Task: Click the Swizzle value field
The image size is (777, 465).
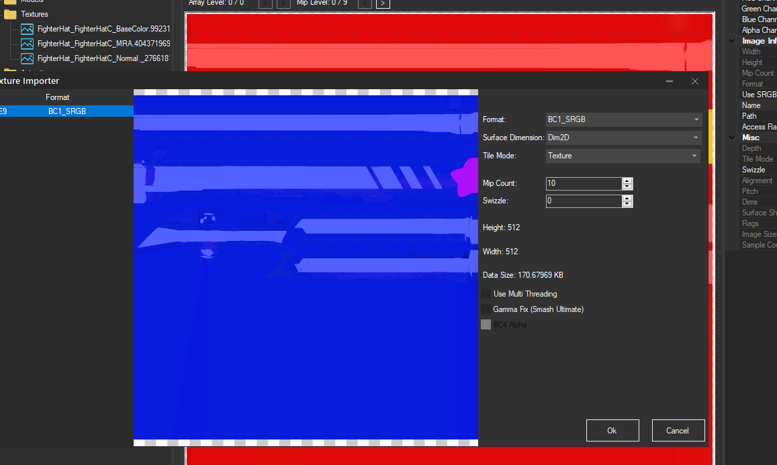Action: coord(584,201)
